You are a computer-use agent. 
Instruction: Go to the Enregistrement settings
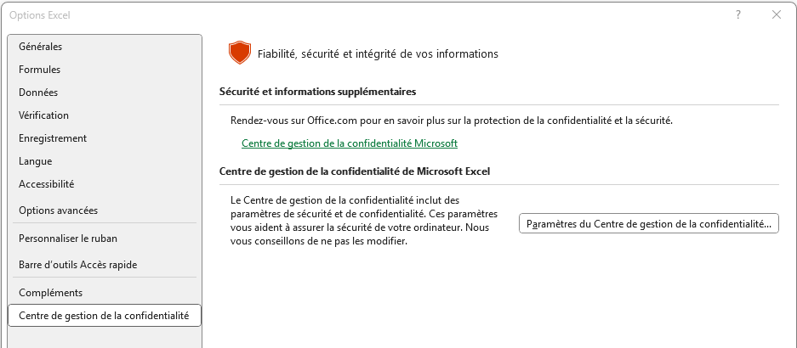[53, 138]
